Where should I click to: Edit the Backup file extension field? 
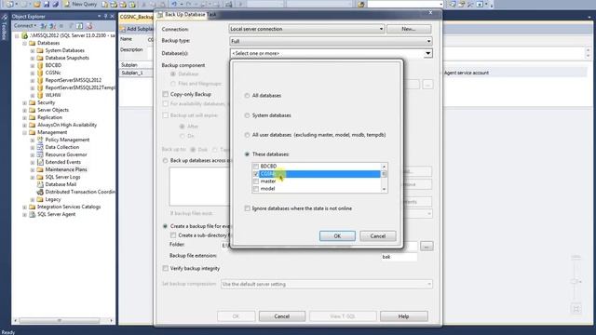[400, 257]
